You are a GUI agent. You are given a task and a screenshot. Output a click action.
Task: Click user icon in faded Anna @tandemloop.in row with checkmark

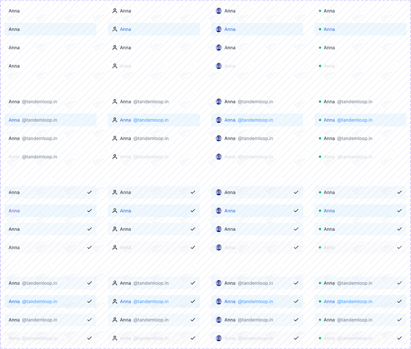click(x=115, y=338)
